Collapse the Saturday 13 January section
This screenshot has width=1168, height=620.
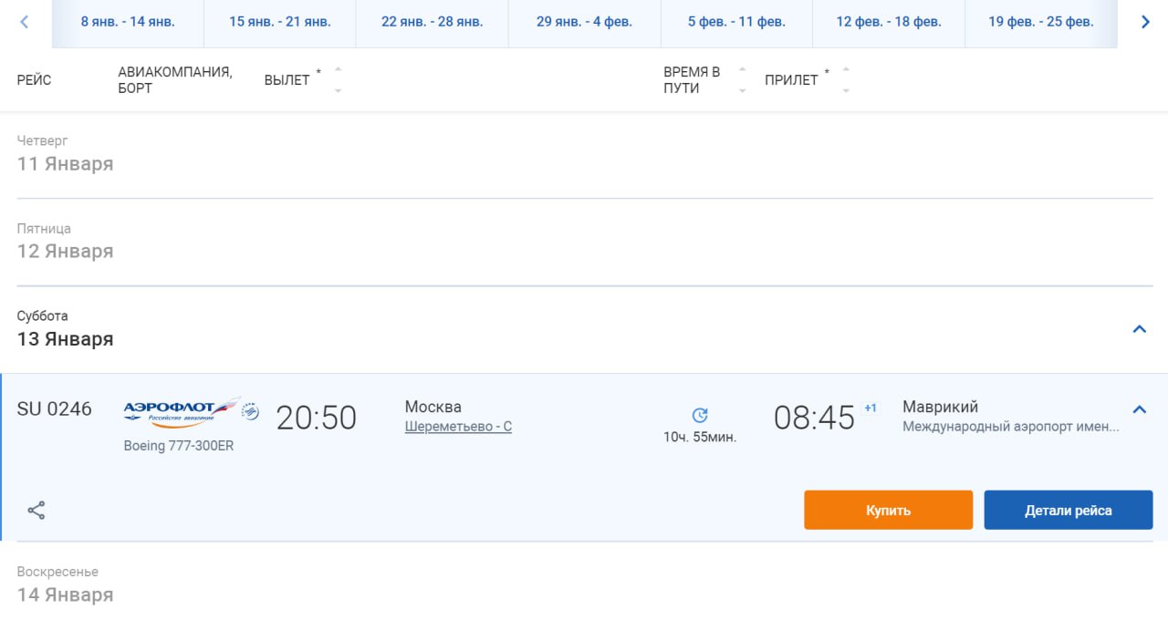(x=1139, y=329)
